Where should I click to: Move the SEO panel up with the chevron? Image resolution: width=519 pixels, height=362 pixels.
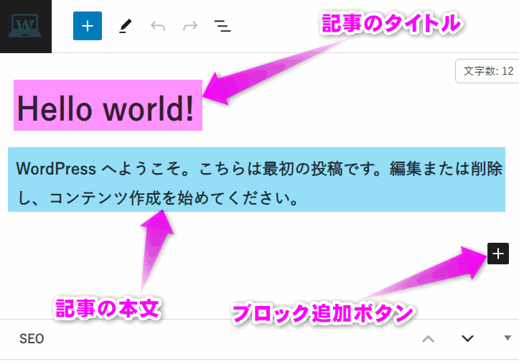[429, 338]
